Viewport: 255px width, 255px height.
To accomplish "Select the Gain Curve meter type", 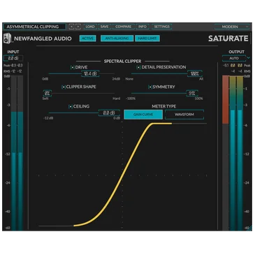I will click(x=143, y=115).
